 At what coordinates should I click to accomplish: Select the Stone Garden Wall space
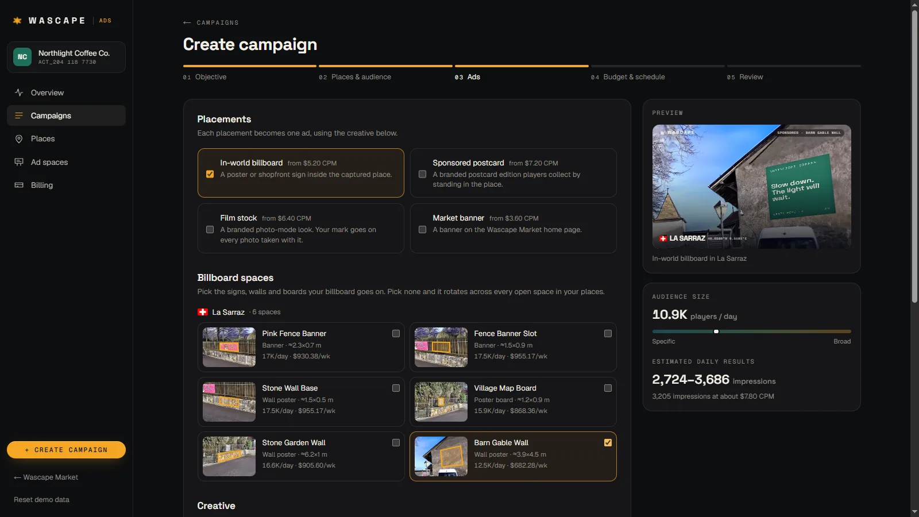click(396, 442)
